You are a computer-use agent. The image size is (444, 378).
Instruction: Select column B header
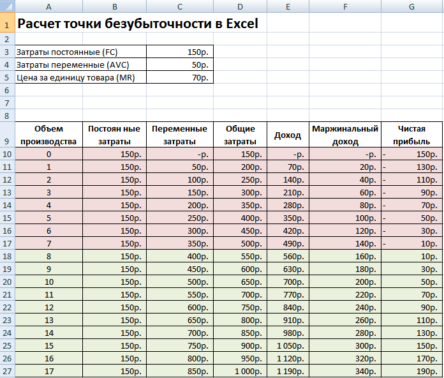point(114,6)
